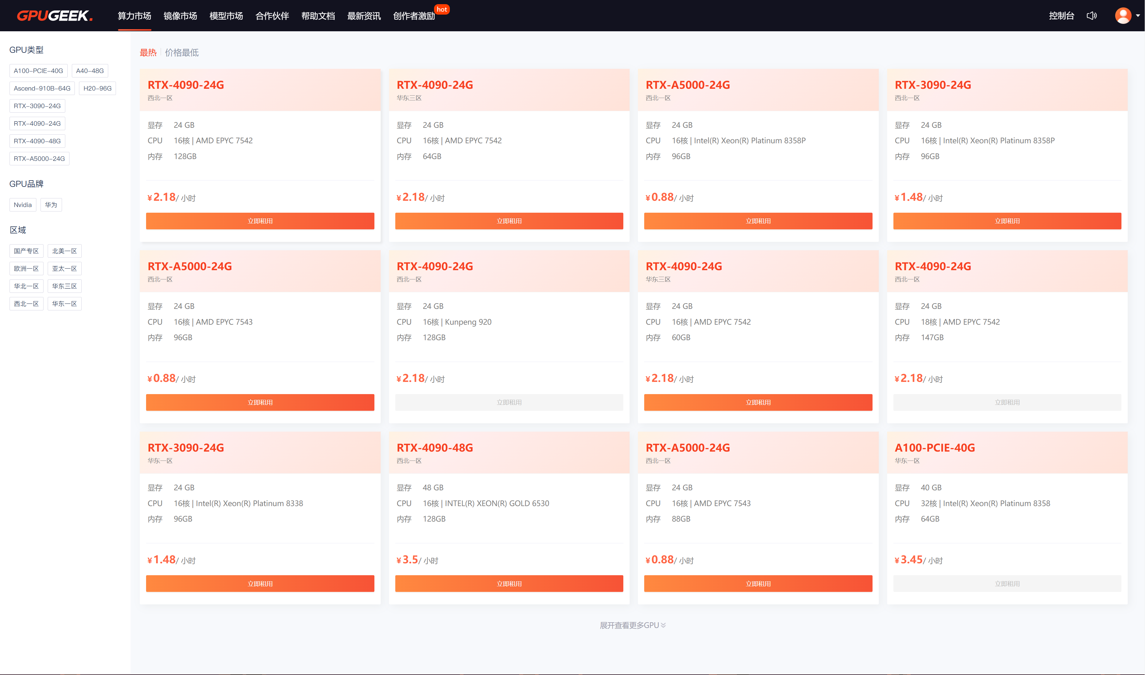This screenshot has width=1145, height=675.
Task: Filter by H20-96G GPU type
Action: pyautogui.click(x=97, y=88)
